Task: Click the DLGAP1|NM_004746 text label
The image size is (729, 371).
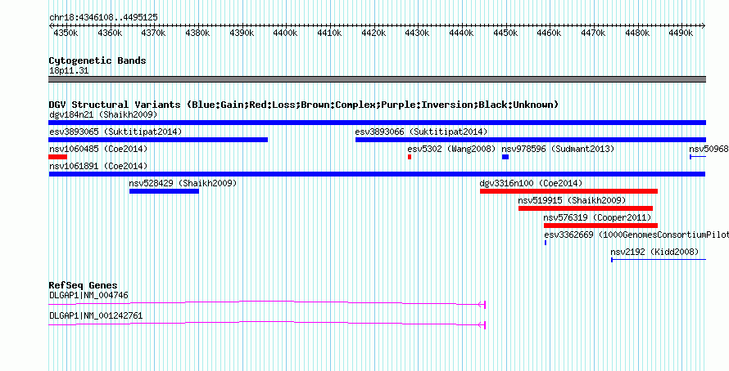Action: coord(88,295)
